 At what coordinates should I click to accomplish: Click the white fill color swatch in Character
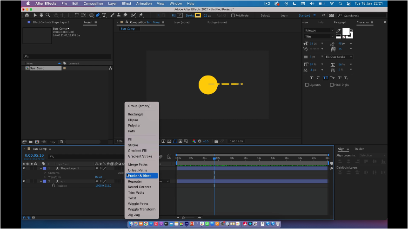pos(346,32)
